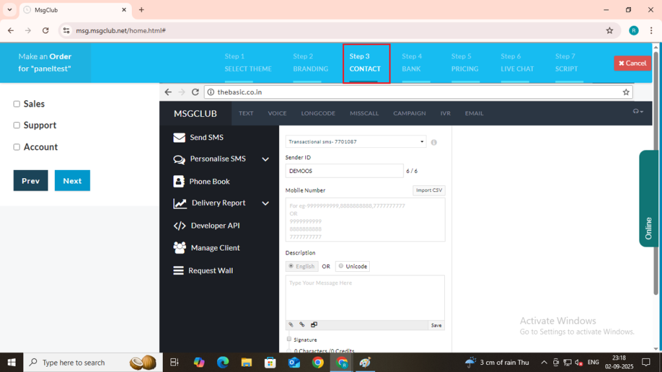Enable the Signature checkbox
Viewport: 662px width, 372px height.
click(289, 339)
